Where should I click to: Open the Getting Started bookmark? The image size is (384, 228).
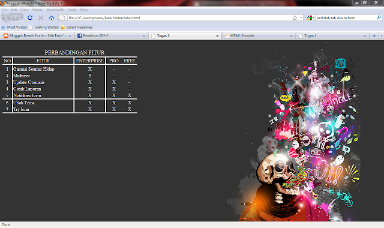(x=44, y=27)
